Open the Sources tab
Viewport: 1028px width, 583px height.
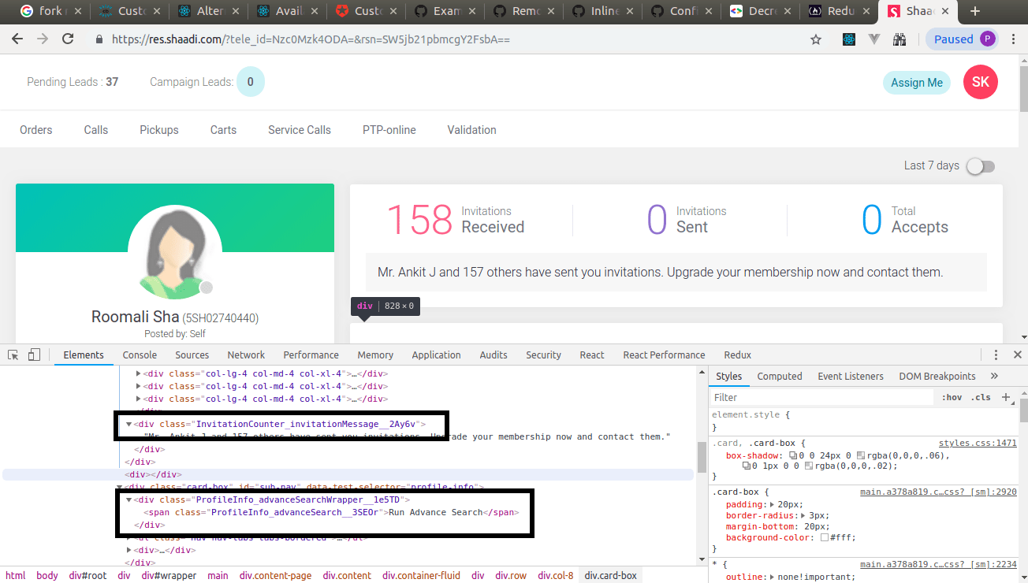[192, 355]
